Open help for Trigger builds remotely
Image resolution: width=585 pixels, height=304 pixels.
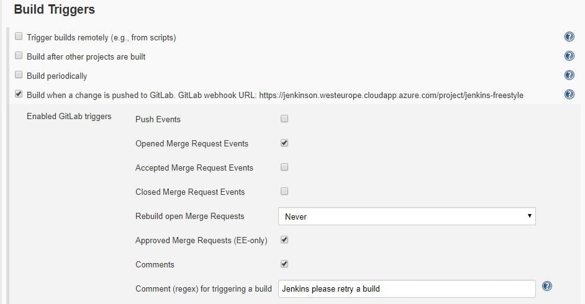click(x=569, y=37)
